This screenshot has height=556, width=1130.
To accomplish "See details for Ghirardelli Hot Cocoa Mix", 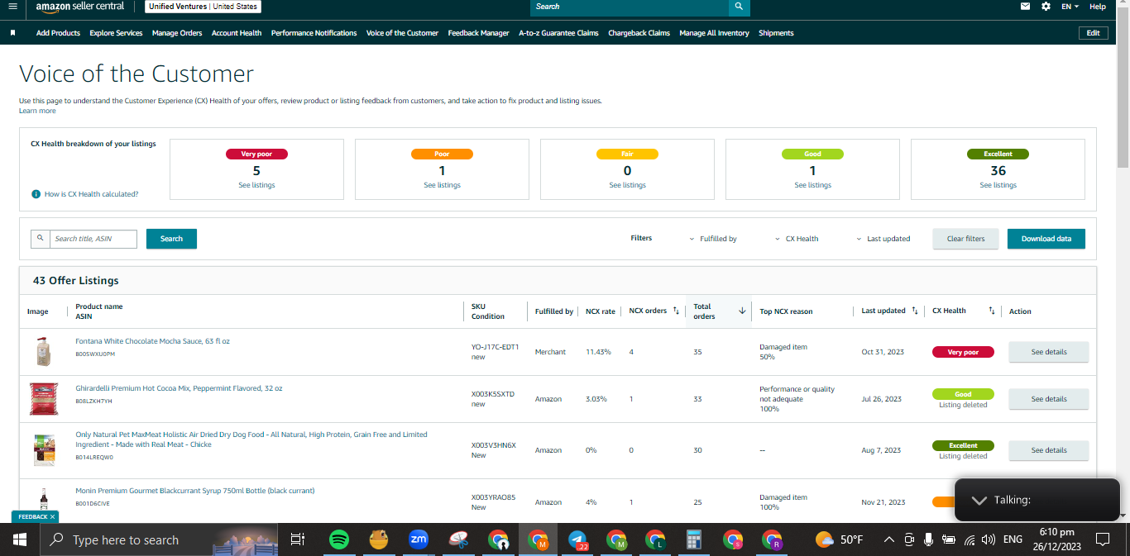I will [1048, 399].
